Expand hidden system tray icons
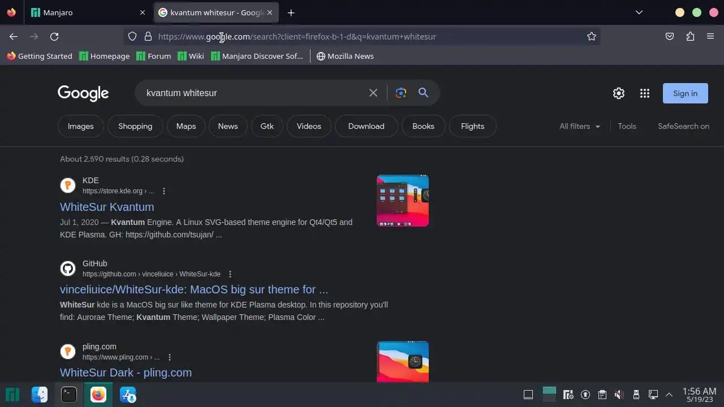 coord(669,395)
